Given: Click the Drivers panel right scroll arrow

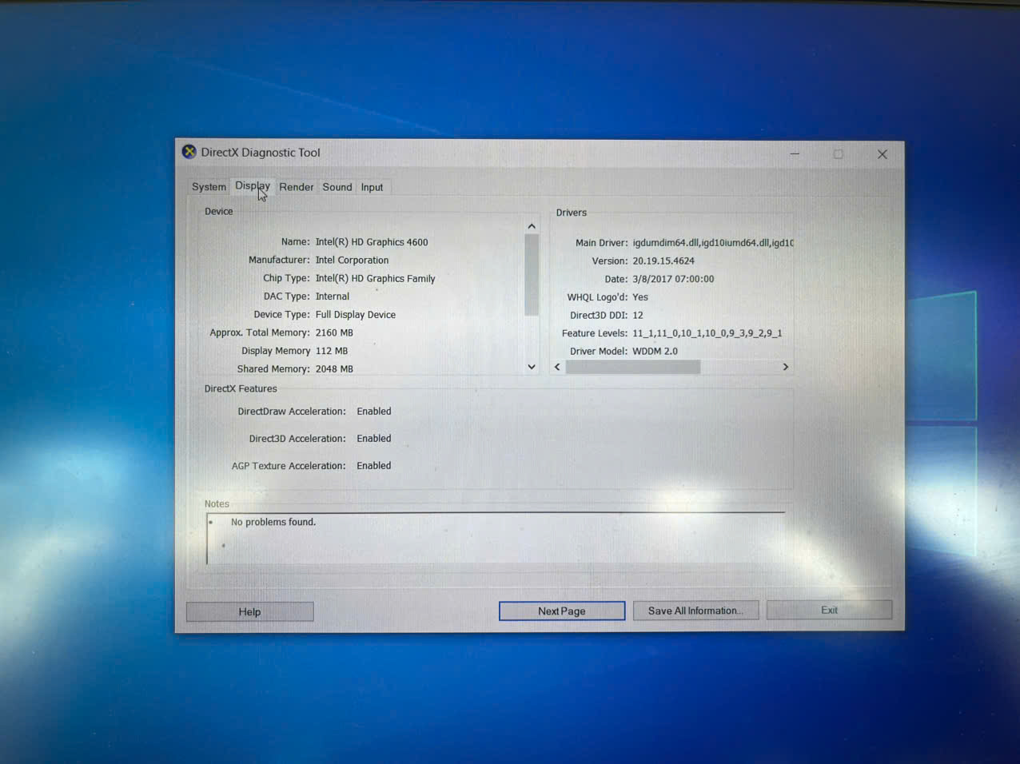Looking at the screenshot, I should [785, 367].
